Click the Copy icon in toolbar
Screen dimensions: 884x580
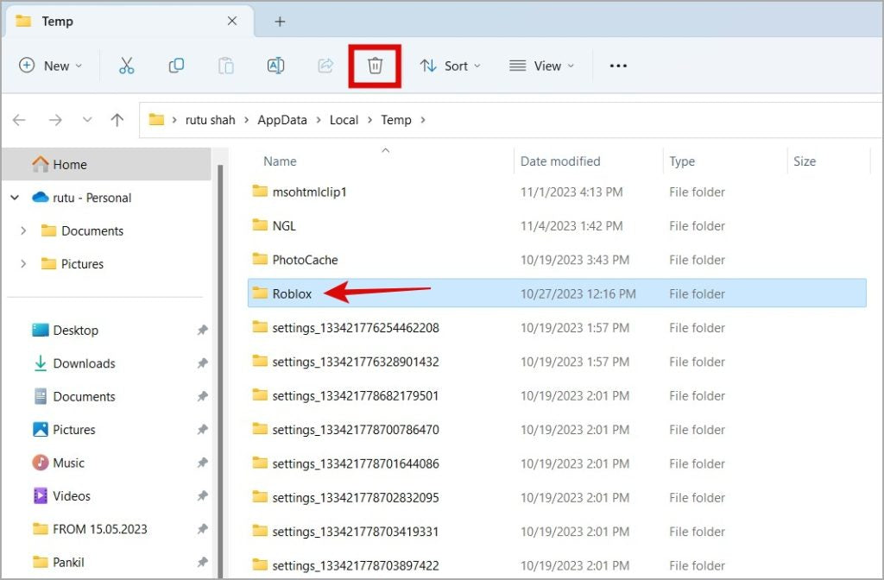click(176, 66)
